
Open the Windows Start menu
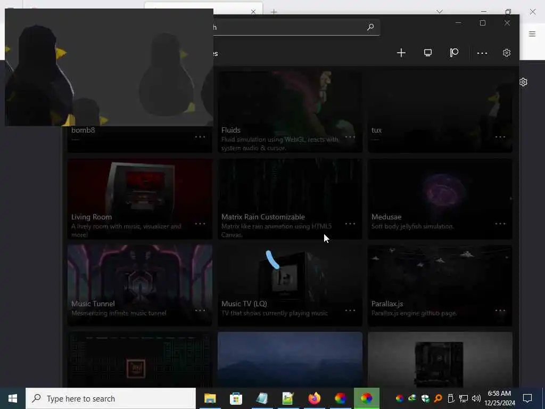point(13,398)
